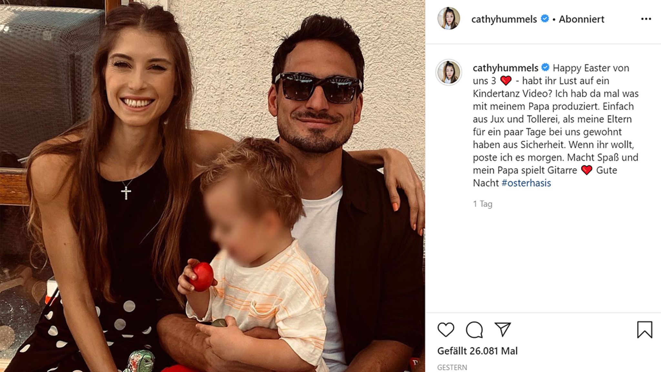Click the verified badge in caption
The height and width of the screenshot is (372, 661).
click(x=545, y=67)
